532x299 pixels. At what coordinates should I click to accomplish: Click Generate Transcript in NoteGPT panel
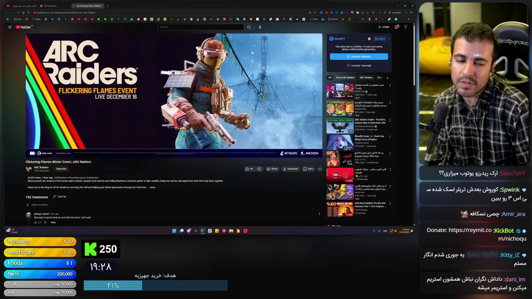coord(359,66)
